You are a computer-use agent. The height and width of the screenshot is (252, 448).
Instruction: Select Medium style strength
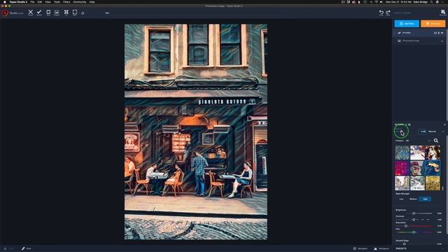[413, 199]
